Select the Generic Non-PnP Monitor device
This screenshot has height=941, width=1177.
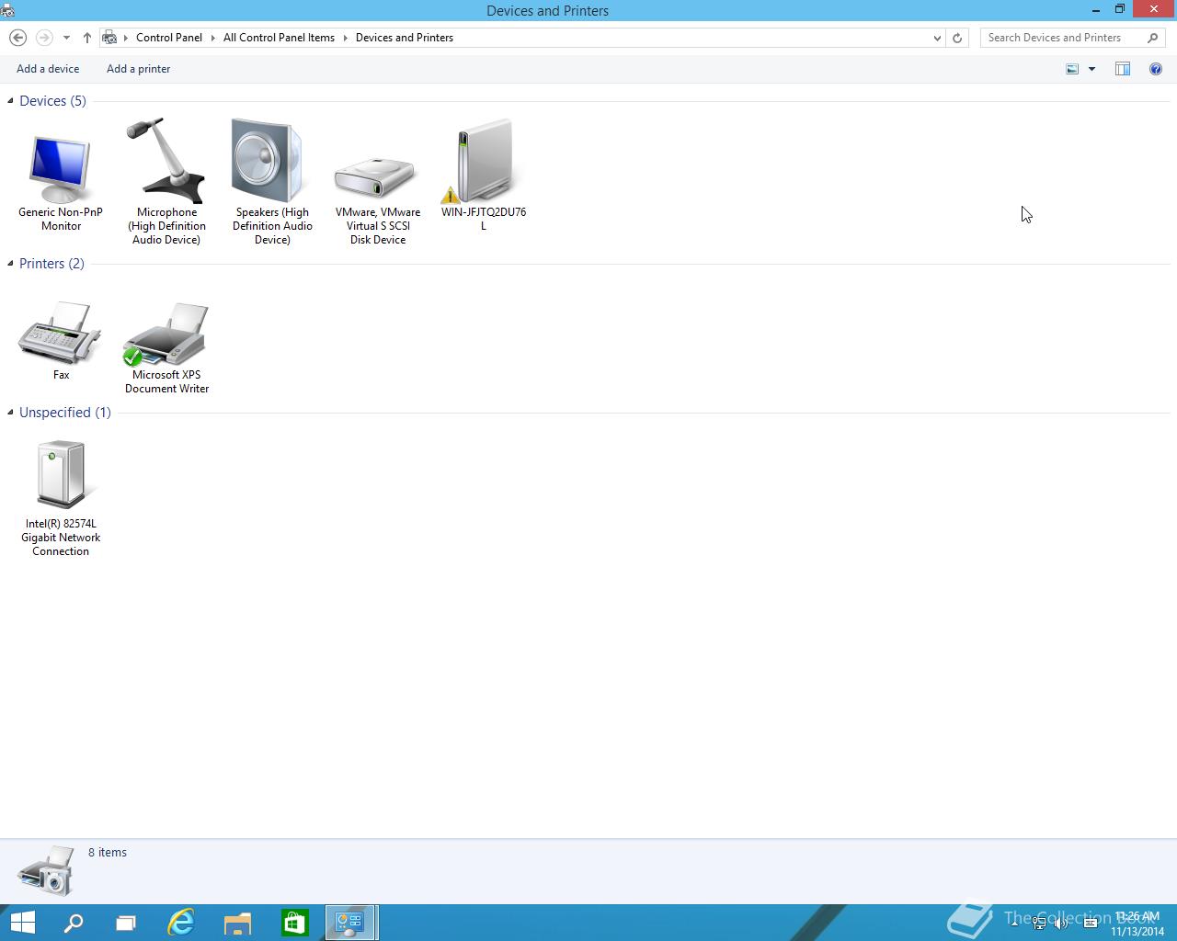pos(61,182)
